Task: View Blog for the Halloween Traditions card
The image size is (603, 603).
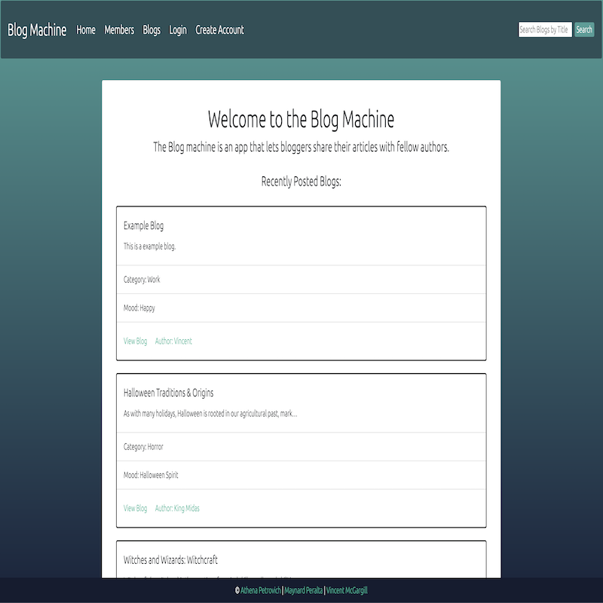Action: pos(136,508)
